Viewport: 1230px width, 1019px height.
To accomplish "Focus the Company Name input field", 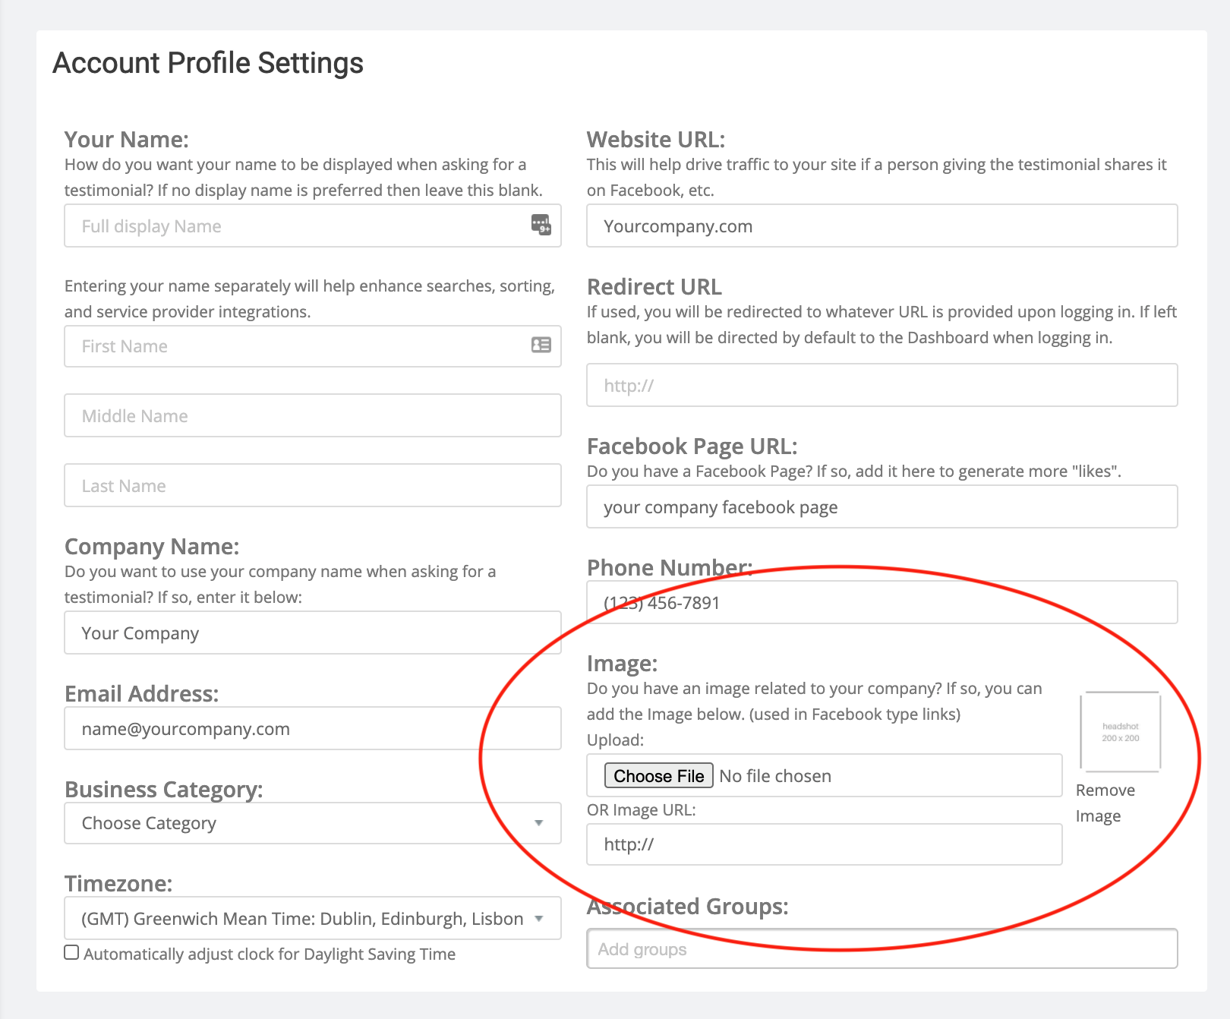I will pyautogui.click(x=312, y=633).
